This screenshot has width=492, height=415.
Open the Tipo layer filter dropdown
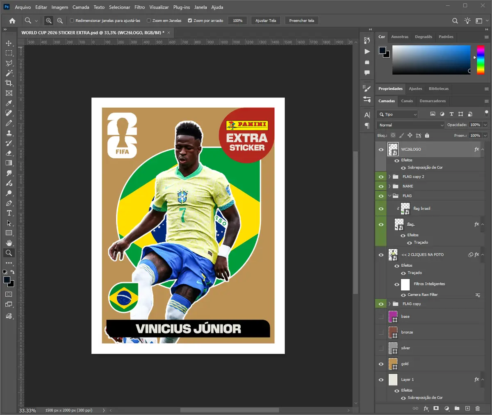(x=398, y=114)
